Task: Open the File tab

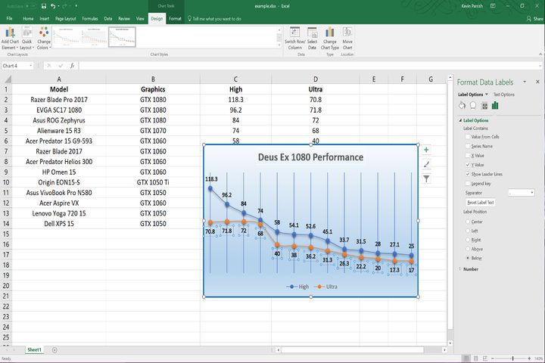Action: [x=9, y=19]
